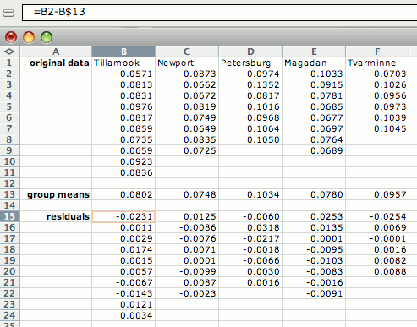The height and width of the screenshot is (327, 417).
Task: Click the Tillamook header cell
Action: 123,63
